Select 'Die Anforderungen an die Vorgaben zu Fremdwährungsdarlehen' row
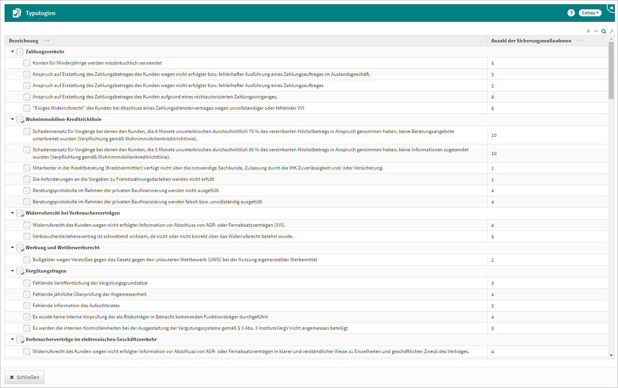The width and height of the screenshot is (618, 388). [124, 179]
